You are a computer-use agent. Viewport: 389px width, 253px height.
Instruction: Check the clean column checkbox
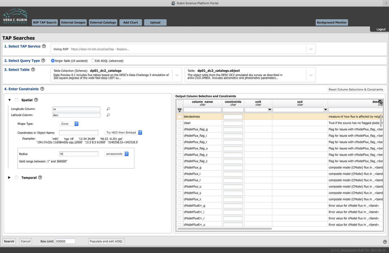(x=180, y=123)
